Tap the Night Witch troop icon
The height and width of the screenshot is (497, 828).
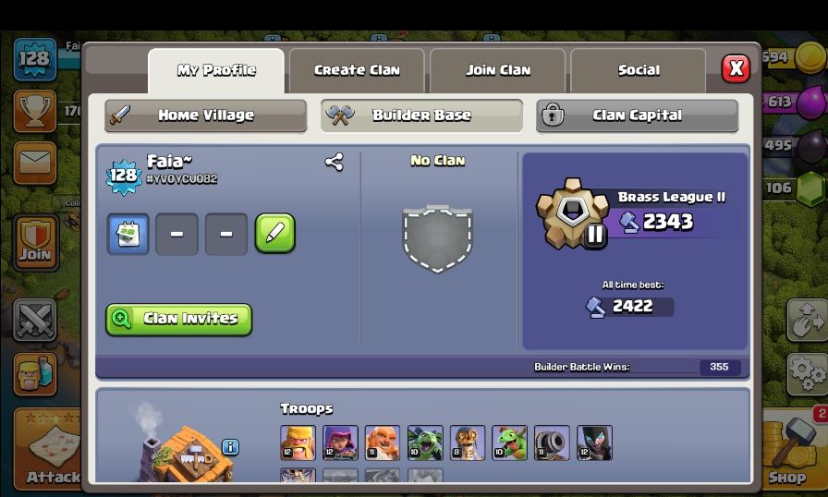tap(594, 442)
